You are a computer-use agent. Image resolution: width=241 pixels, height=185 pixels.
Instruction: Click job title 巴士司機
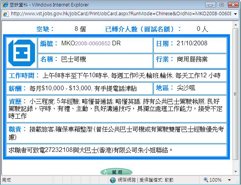tap(73, 59)
